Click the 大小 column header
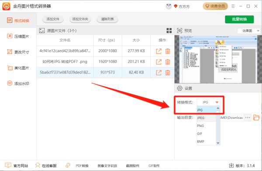The width and height of the screenshot is (262, 171). pos(136,40)
